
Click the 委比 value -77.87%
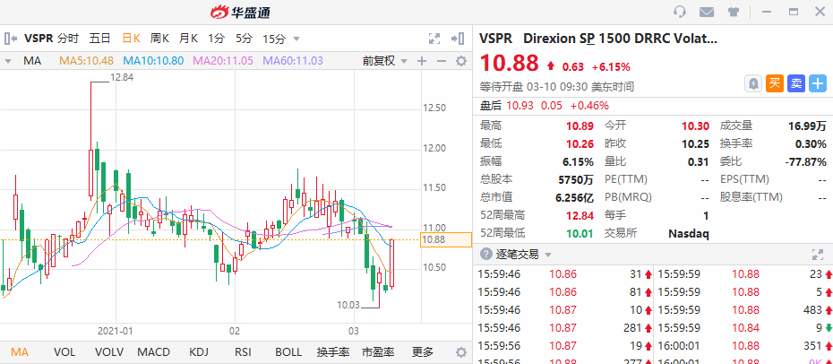tap(806, 161)
